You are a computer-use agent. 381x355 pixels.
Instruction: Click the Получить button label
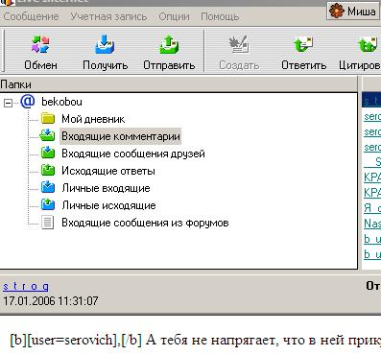(106, 65)
